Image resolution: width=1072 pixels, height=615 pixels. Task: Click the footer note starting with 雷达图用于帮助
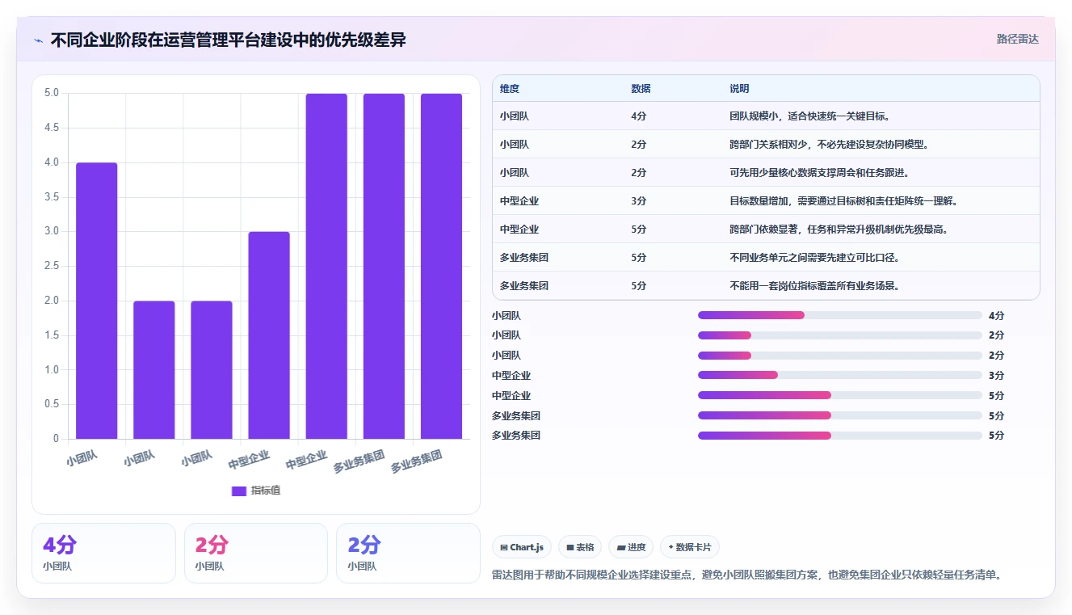click(x=747, y=575)
